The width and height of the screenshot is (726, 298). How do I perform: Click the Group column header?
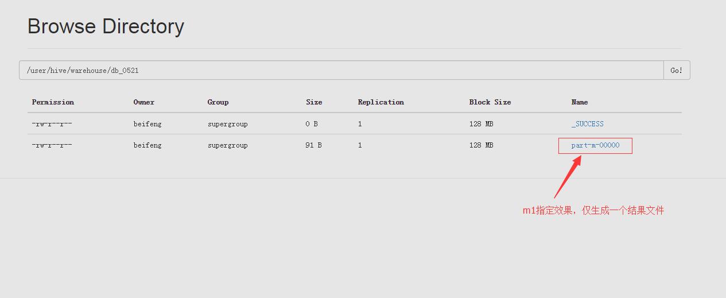218,102
